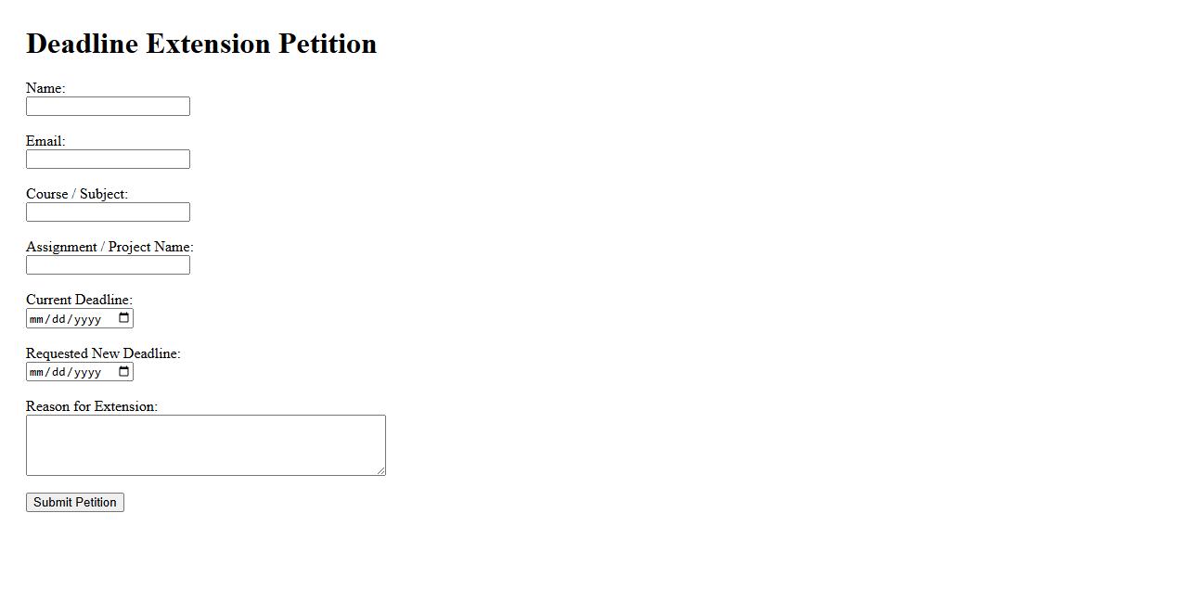Image resolution: width=1186 pixels, height=603 pixels.
Task: Click the "Reason for Extension:" label
Action: click(92, 406)
